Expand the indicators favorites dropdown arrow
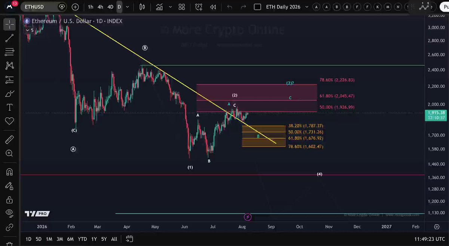Viewport: 449px width, 246px height. coord(170,7)
